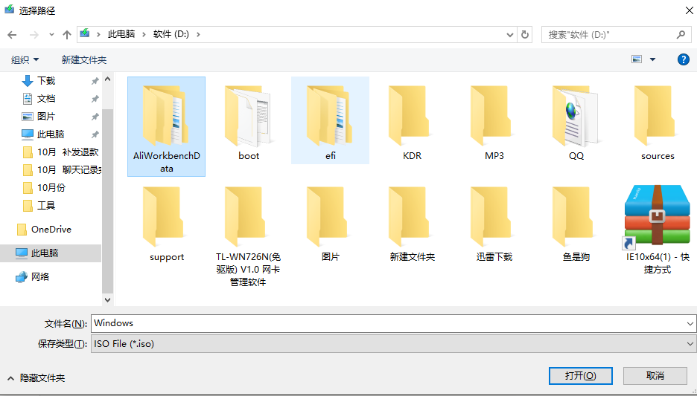The width and height of the screenshot is (697, 396).
Task: Select the TL-WN726N network card software folder
Action: [x=249, y=235]
